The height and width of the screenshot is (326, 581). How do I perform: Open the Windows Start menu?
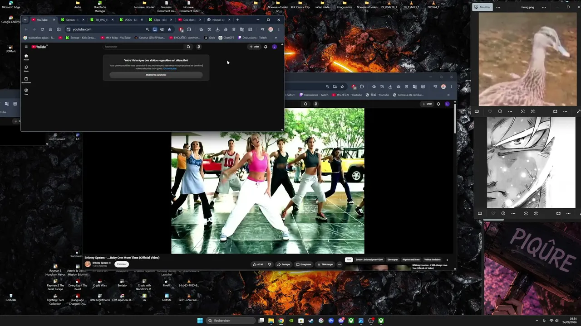coord(200,321)
